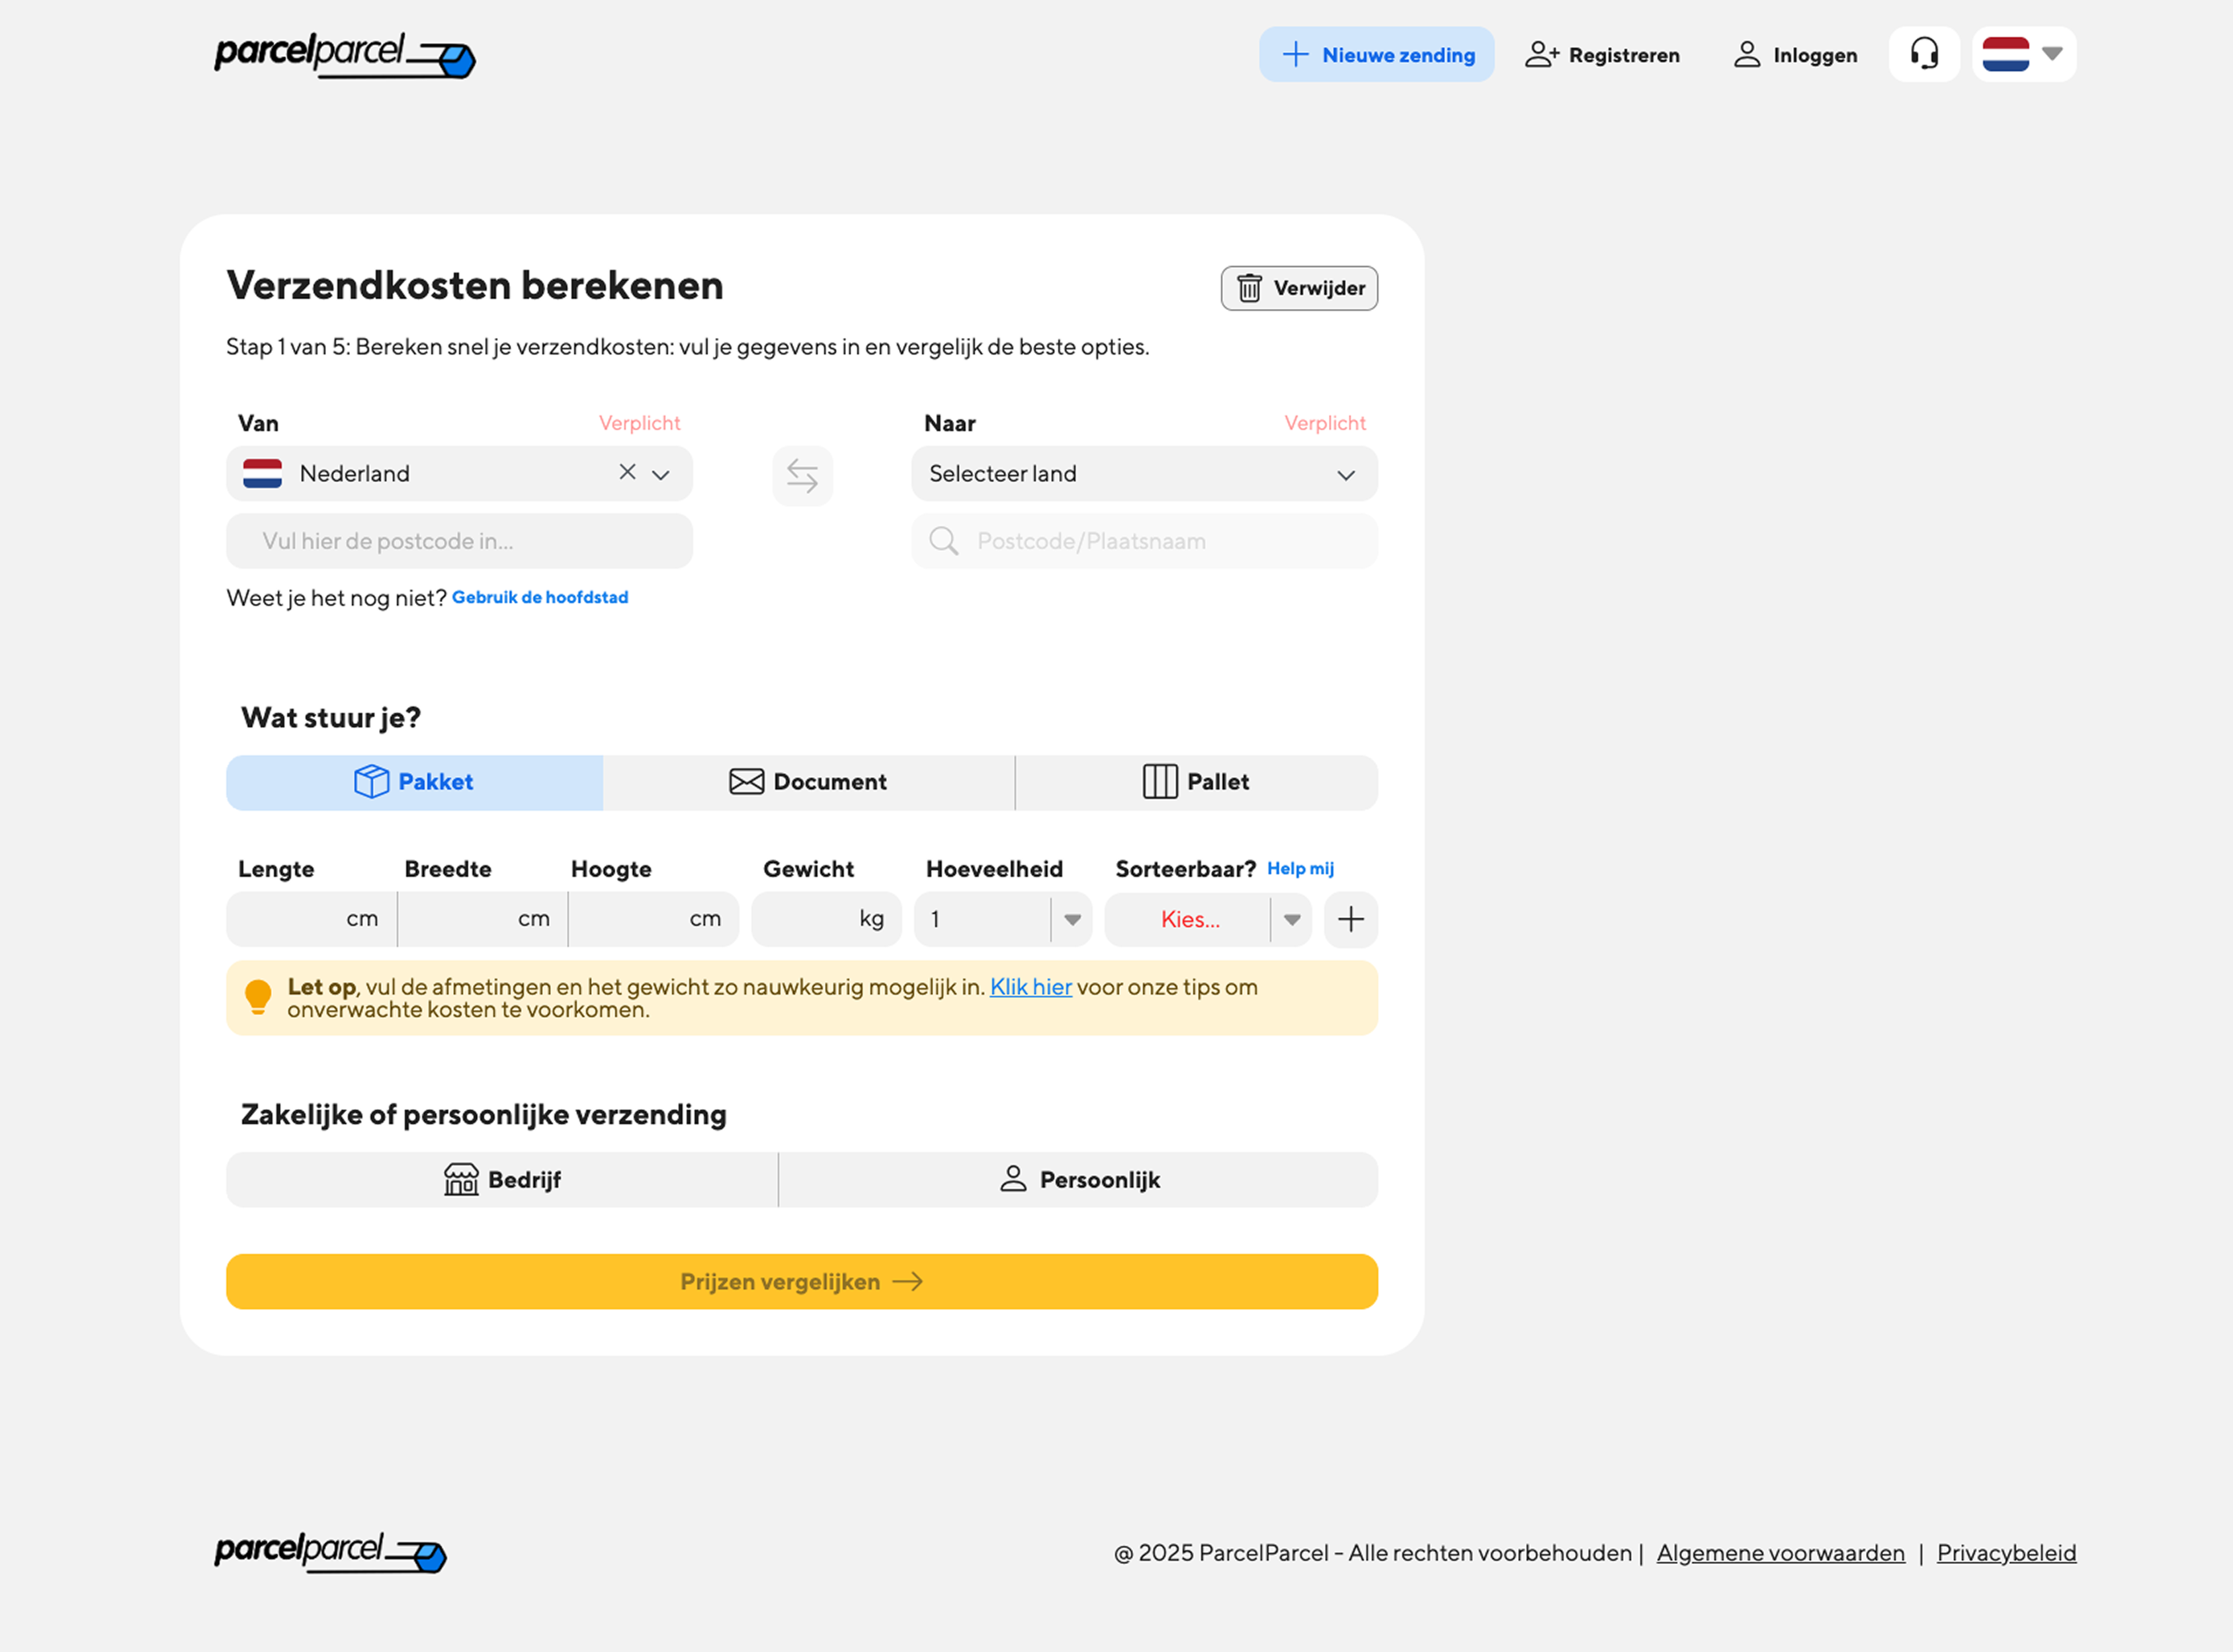Click the ParcelParcel logo in the footer
Viewport: 2233px width, 1652px height.
330,1552
